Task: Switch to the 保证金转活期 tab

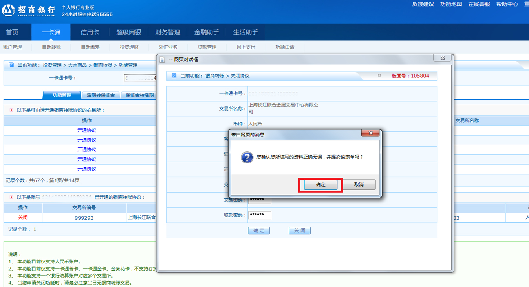Action: pyautogui.click(x=139, y=95)
